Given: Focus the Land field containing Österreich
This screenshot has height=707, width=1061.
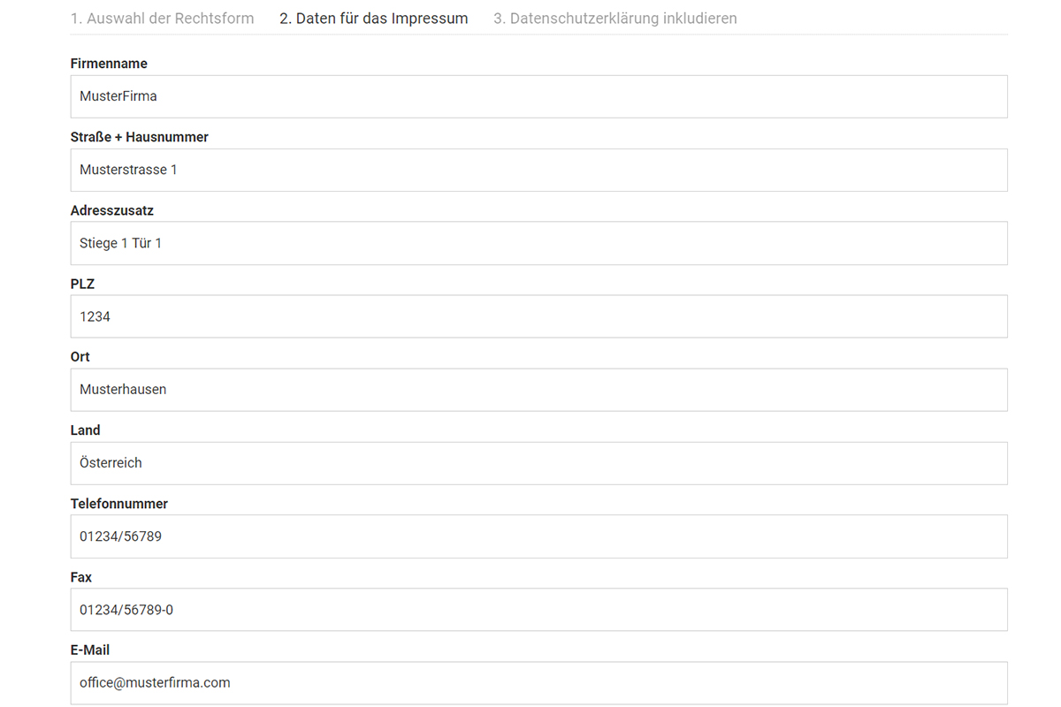Looking at the screenshot, I should pyautogui.click(x=538, y=463).
